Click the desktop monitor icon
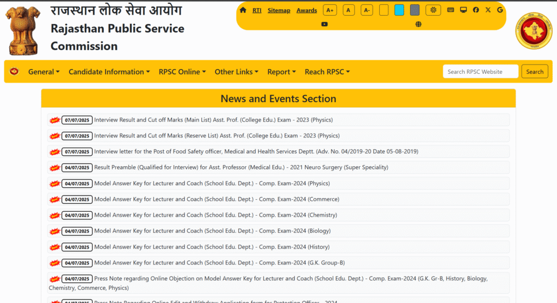557x303 pixels. (463, 10)
